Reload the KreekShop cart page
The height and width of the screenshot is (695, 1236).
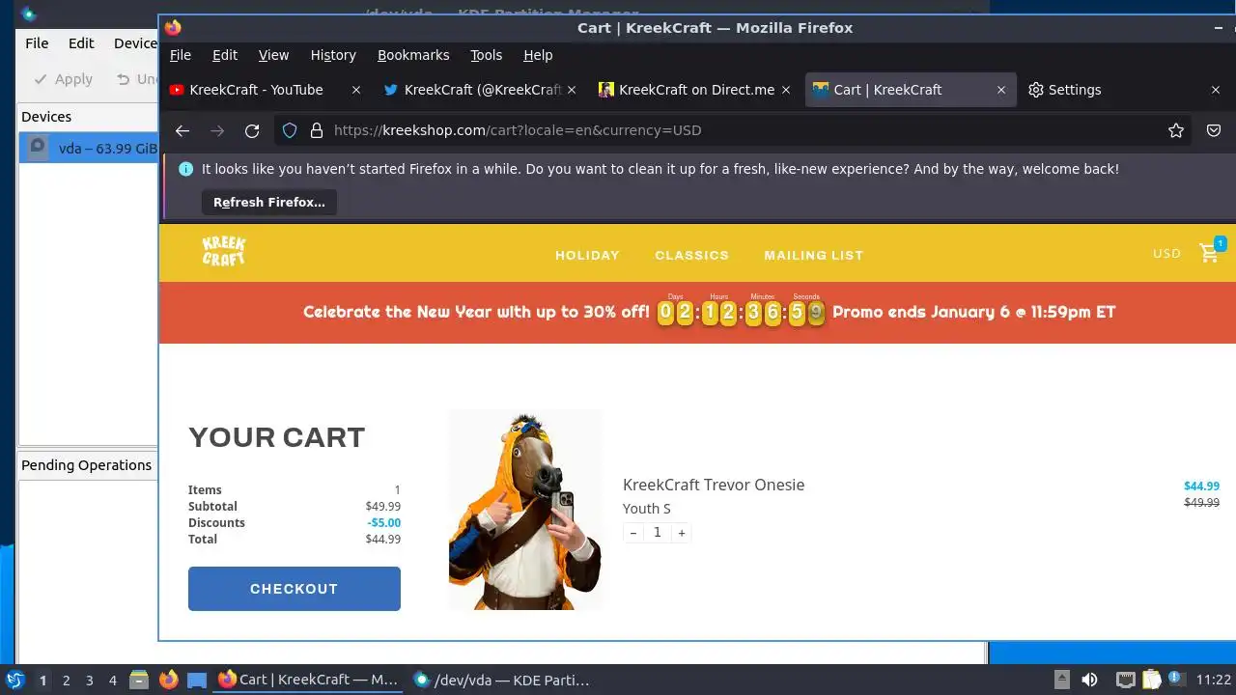pos(252,130)
